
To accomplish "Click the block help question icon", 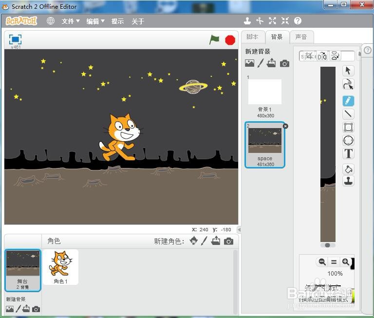I will [x=298, y=21].
